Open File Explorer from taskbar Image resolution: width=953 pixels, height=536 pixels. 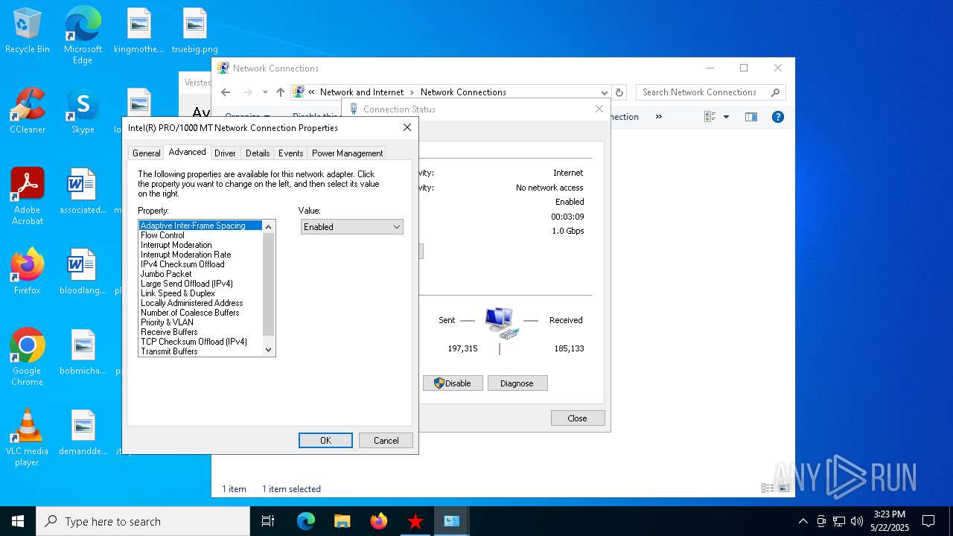342,521
